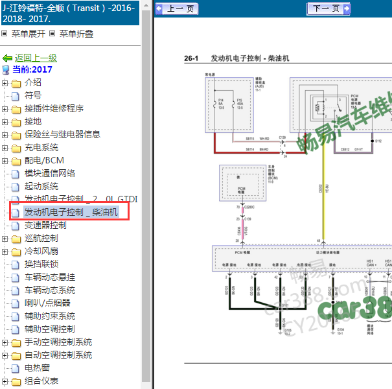Click the 电热窗 document icon
Viewport: 392px width, 389px height.
pos(16,368)
